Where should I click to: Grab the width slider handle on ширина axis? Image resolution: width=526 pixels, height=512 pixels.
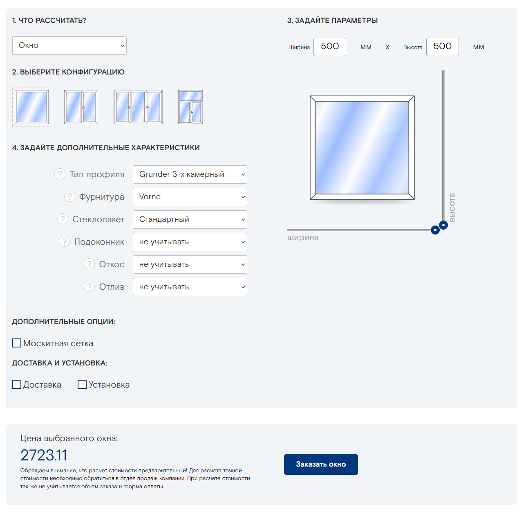tap(435, 230)
